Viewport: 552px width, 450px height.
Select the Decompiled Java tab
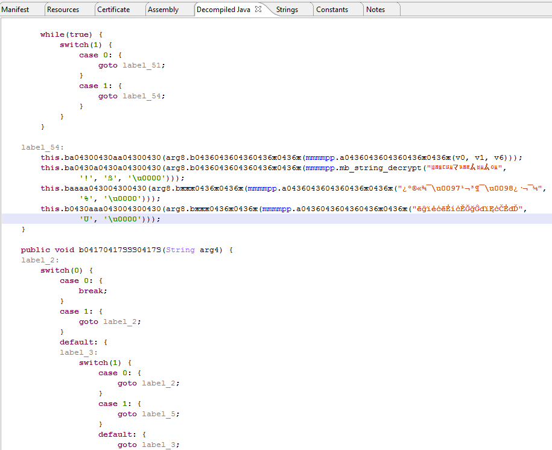tap(223, 10)
